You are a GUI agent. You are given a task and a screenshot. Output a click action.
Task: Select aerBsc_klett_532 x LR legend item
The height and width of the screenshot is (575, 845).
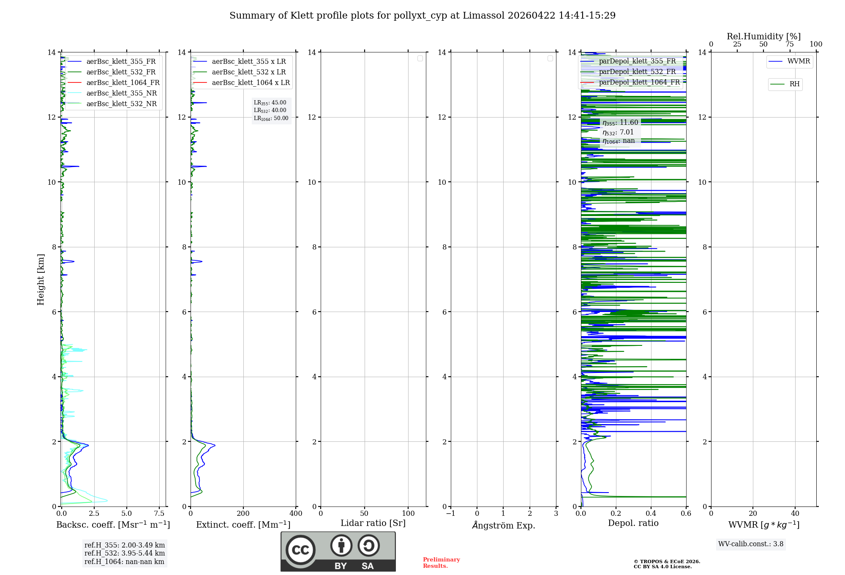248,72
